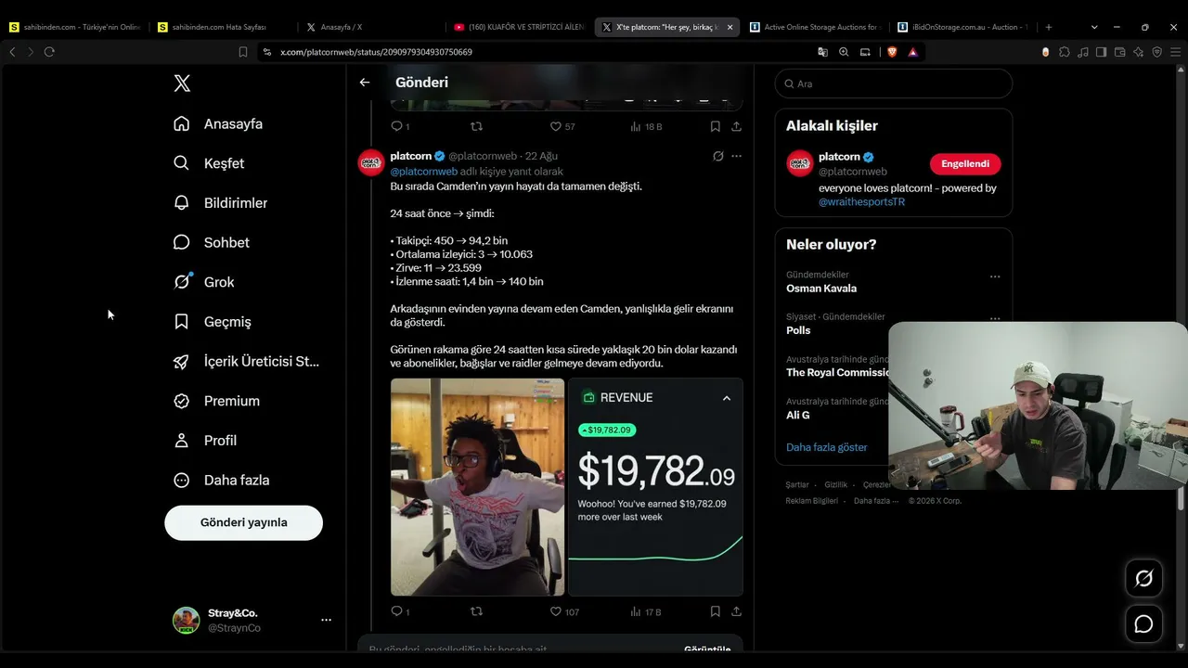Click the Grok icon on platcorn's post
The width and height of the screenshot is (1188, 668).
[717, 156]
